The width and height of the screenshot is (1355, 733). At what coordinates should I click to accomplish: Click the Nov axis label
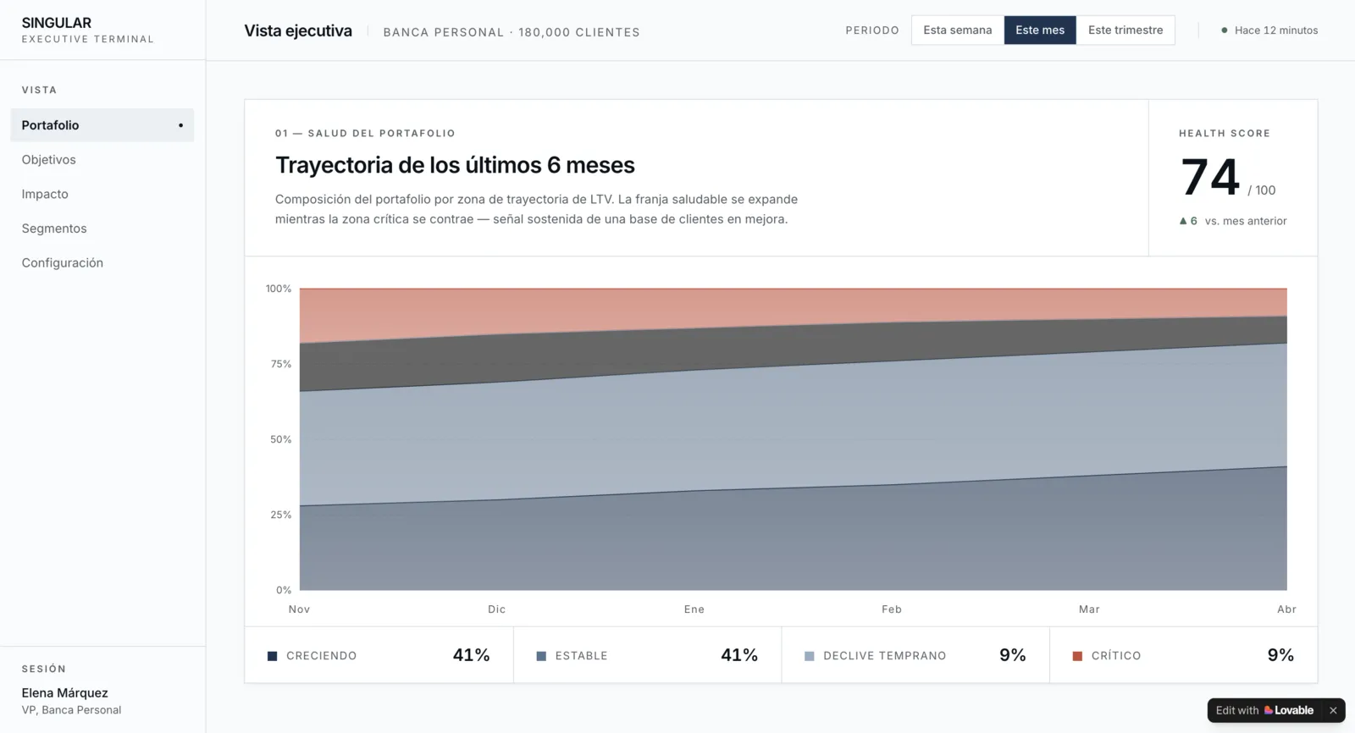tap(299, 609)
